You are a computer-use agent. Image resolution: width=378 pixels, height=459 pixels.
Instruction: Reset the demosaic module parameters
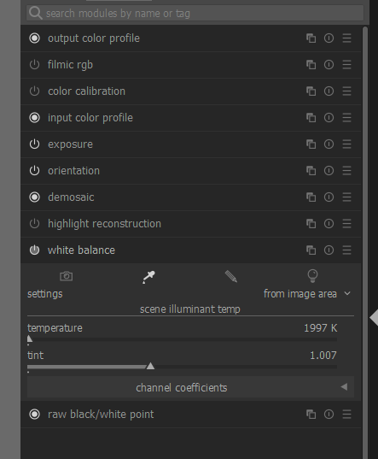(x=329, y=197)
